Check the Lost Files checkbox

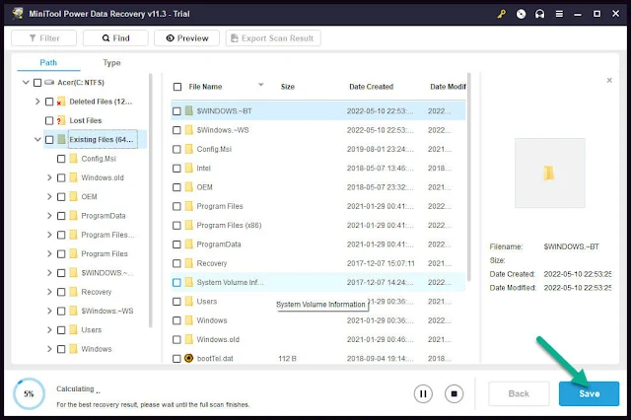click(x=49, y=120)
